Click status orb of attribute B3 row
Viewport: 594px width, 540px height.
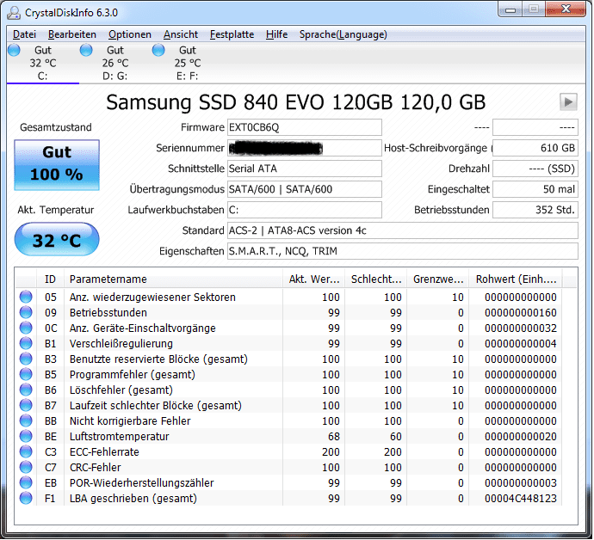(26, 359)
